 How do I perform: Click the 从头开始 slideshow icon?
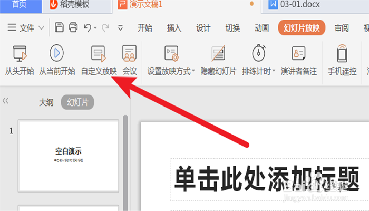[20, 54]
